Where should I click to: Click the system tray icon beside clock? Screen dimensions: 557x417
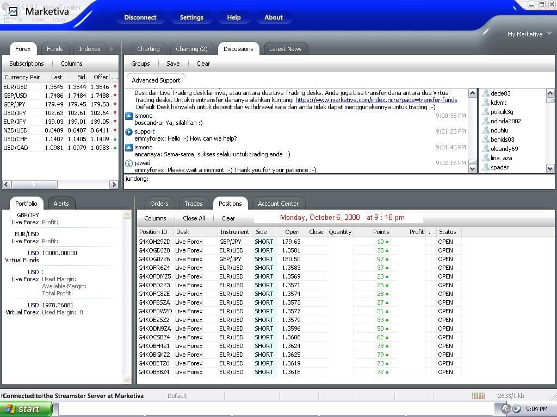point(517,409)
